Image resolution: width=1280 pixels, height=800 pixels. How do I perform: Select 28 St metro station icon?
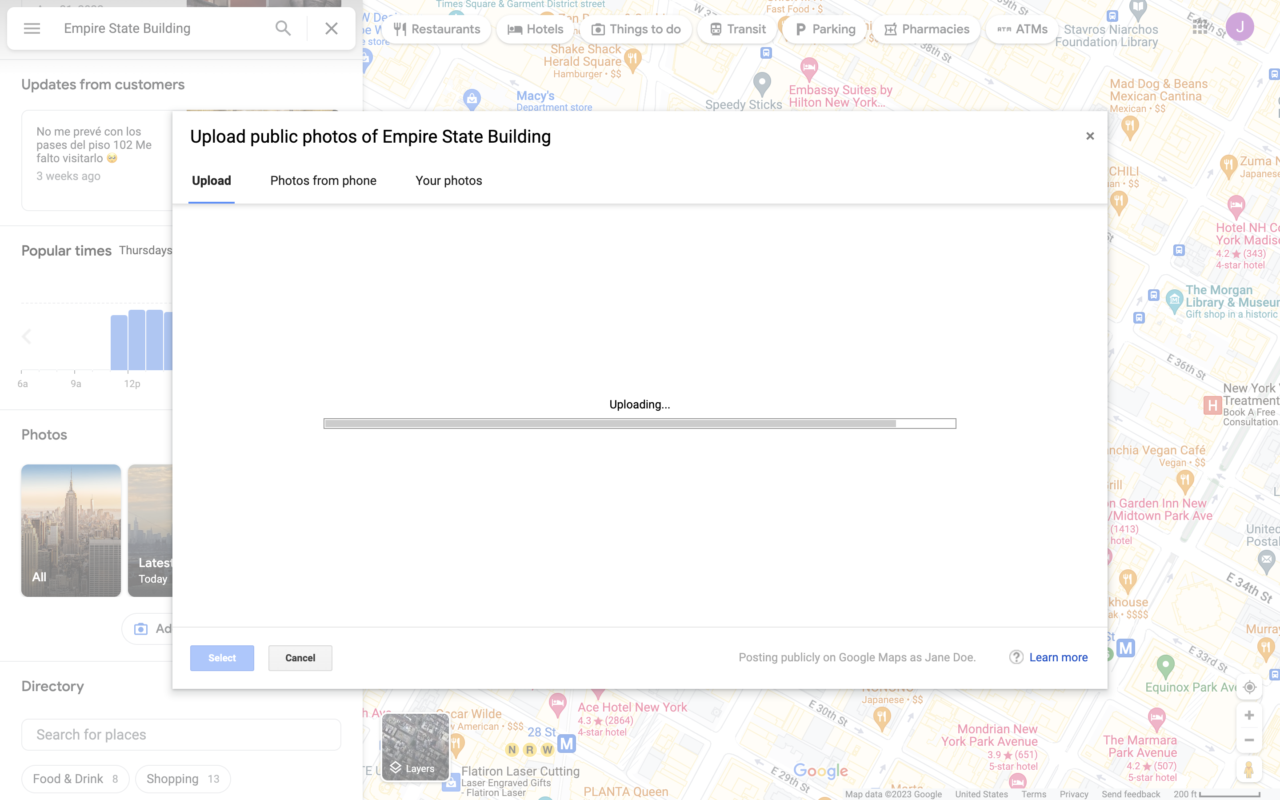tap(567, 744)
